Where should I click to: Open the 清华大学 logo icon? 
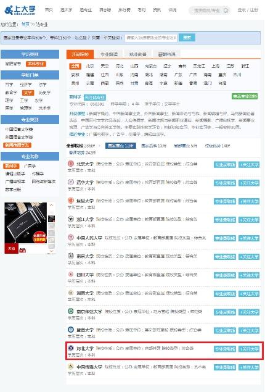pyautogui.click(x=71, y=182)
